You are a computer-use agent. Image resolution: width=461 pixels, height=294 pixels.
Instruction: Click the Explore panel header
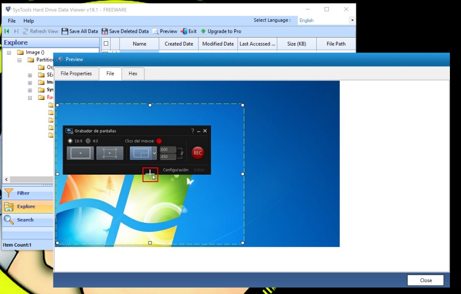51,42
